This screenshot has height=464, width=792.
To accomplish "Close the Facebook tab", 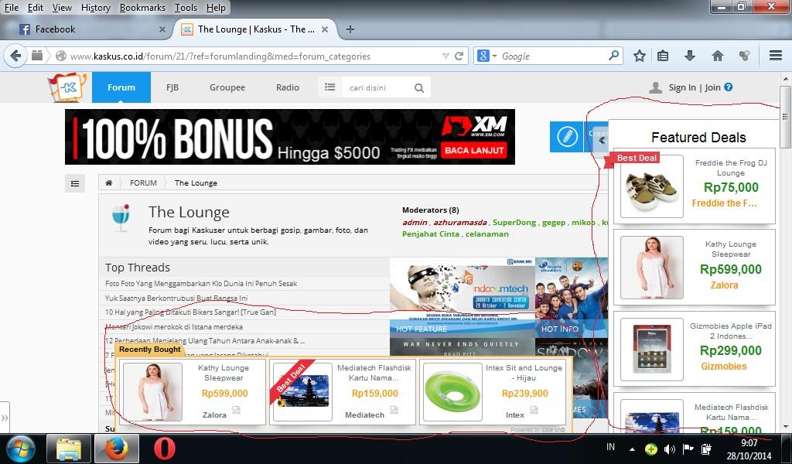I will (x=162, y=29).
